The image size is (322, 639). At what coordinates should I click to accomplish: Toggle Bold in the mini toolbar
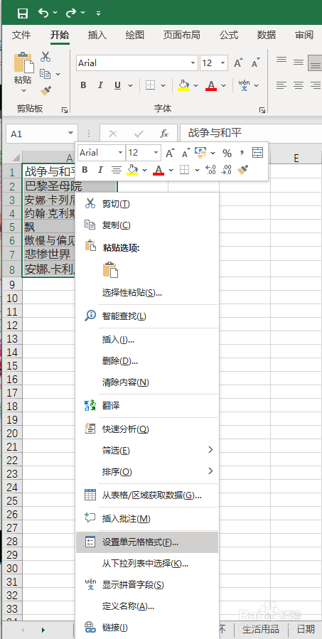(x=85, y=170)
